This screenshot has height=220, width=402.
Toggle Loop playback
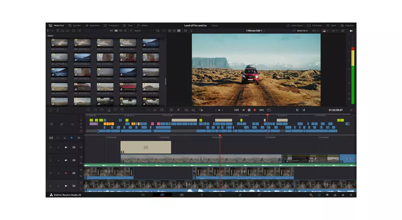coord(269,110)
